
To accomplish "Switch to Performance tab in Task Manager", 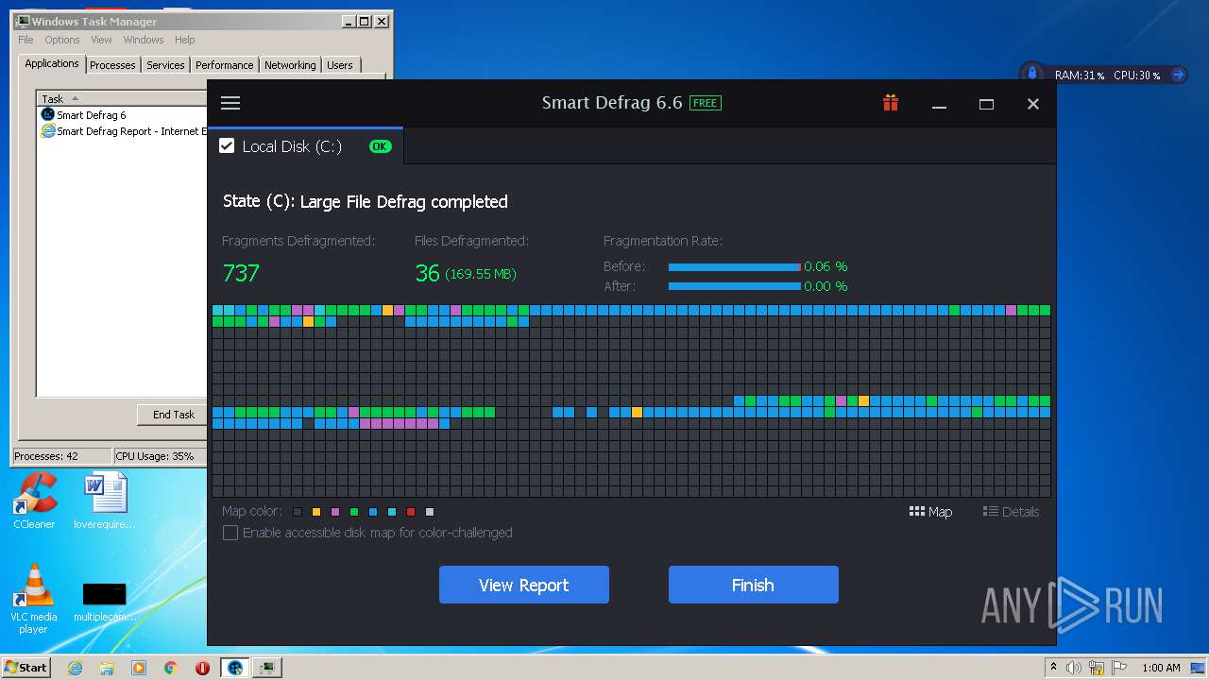I will (224, 65).
